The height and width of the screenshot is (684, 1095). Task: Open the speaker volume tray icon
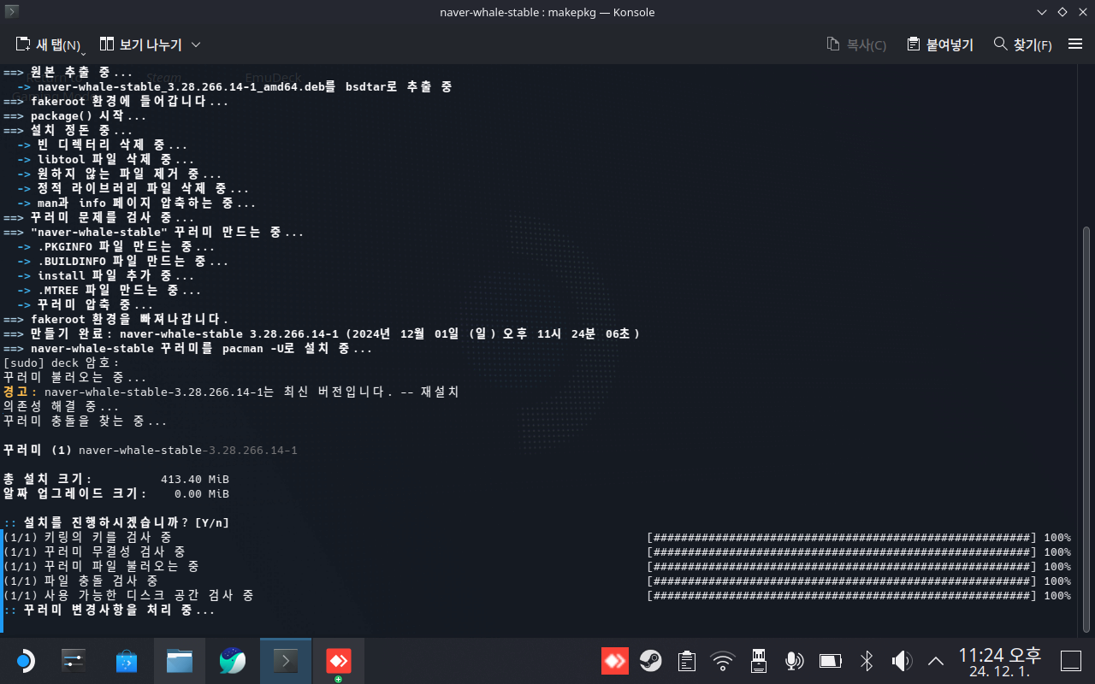click(901, 661)
